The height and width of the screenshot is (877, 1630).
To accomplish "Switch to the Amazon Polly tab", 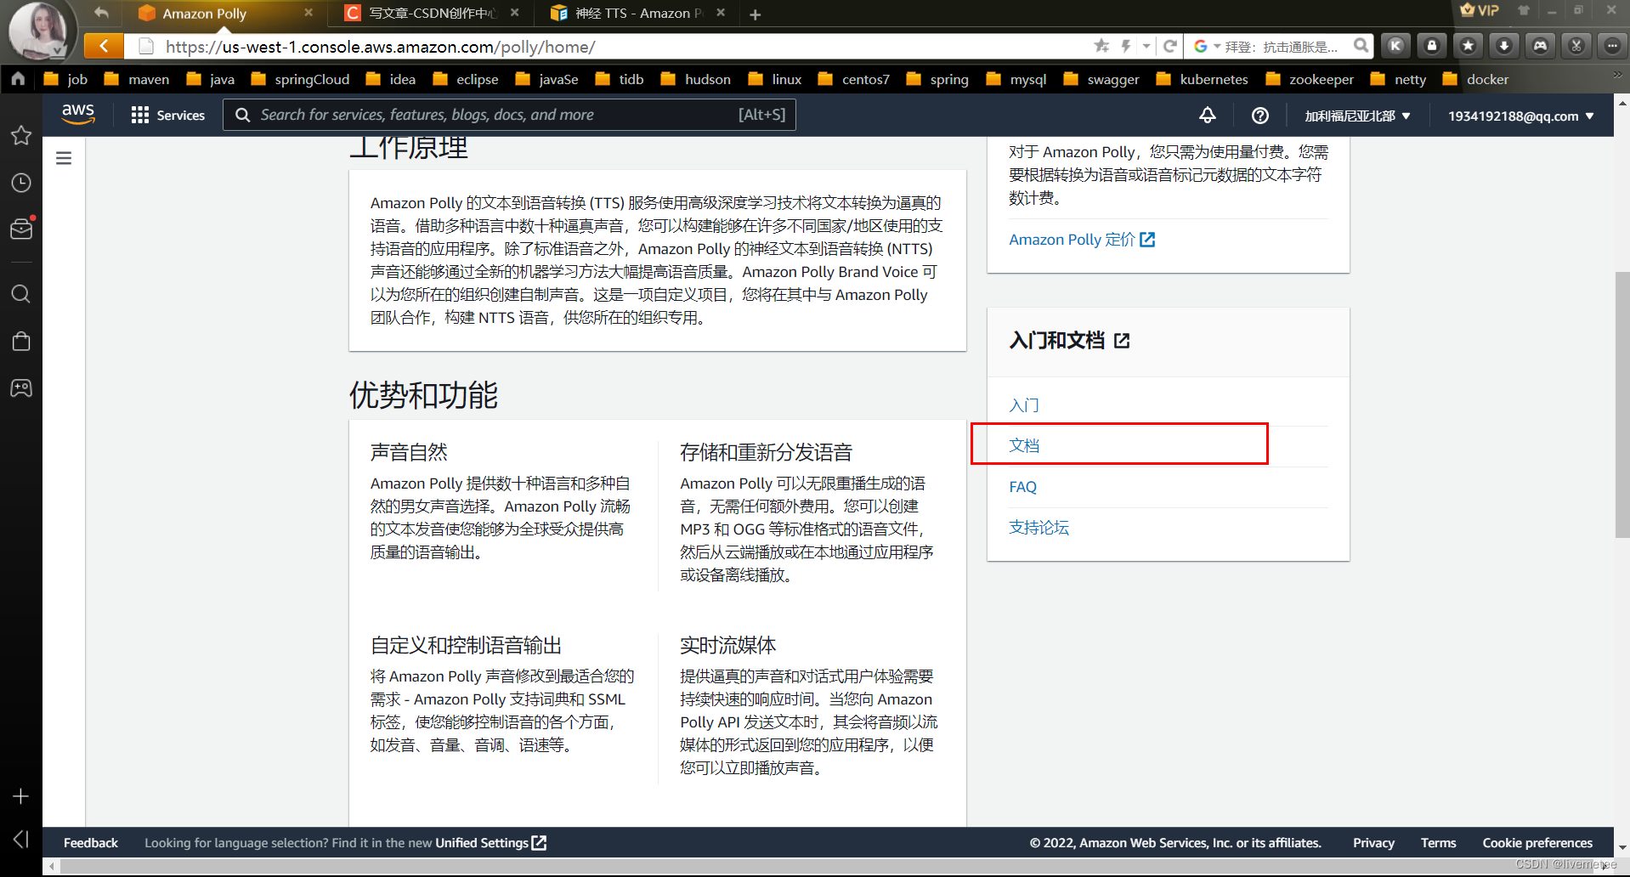I will click(204, 14).
